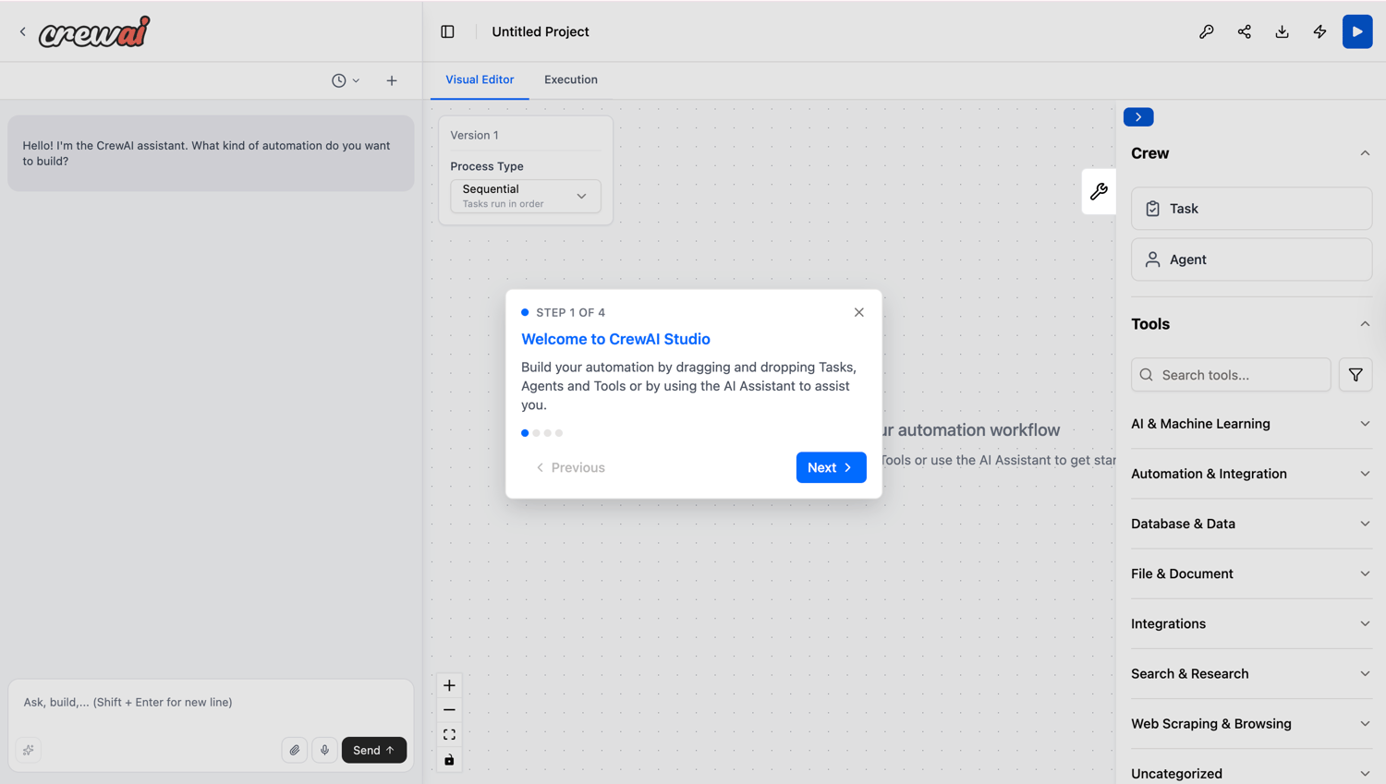This screenshot has height=784, width=1386.
Task: Expand the Database & Data category
Action: (1251, 524)
